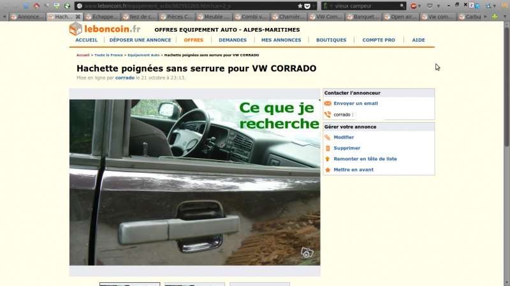Open new tab with green plus icon
This screenshot has height=286, width=510.
click(495, 17)
